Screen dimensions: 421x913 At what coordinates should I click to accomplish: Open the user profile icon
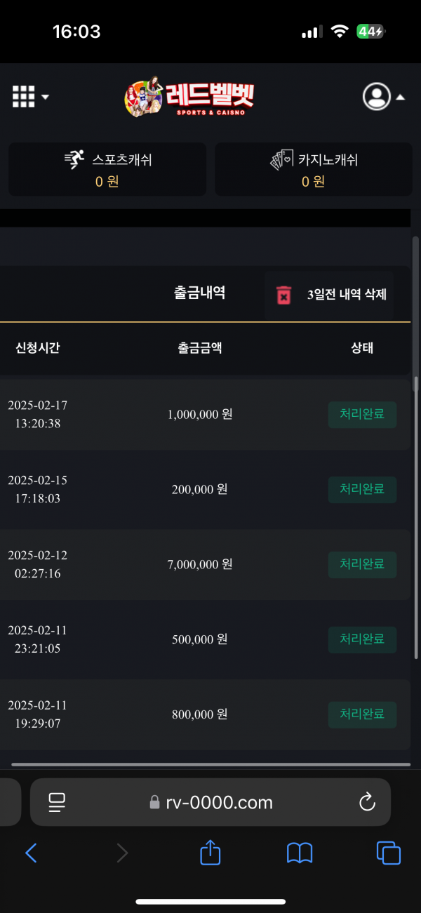pos(376,97)
